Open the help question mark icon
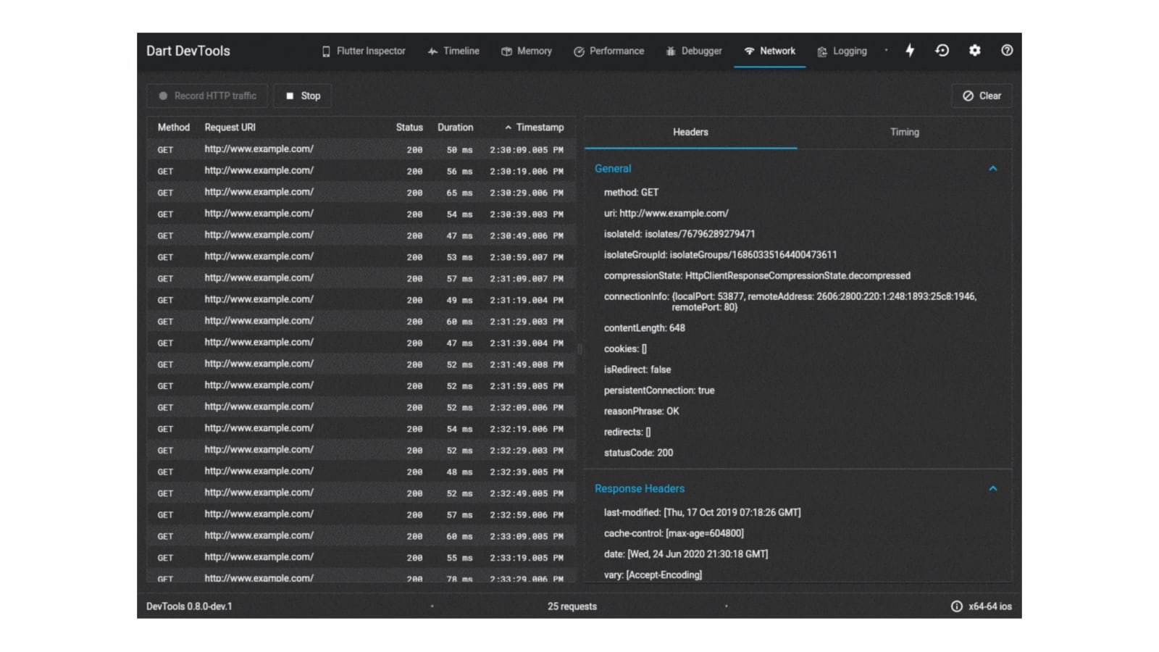Screen dimensions: 1159x652 coord(1007,50)
